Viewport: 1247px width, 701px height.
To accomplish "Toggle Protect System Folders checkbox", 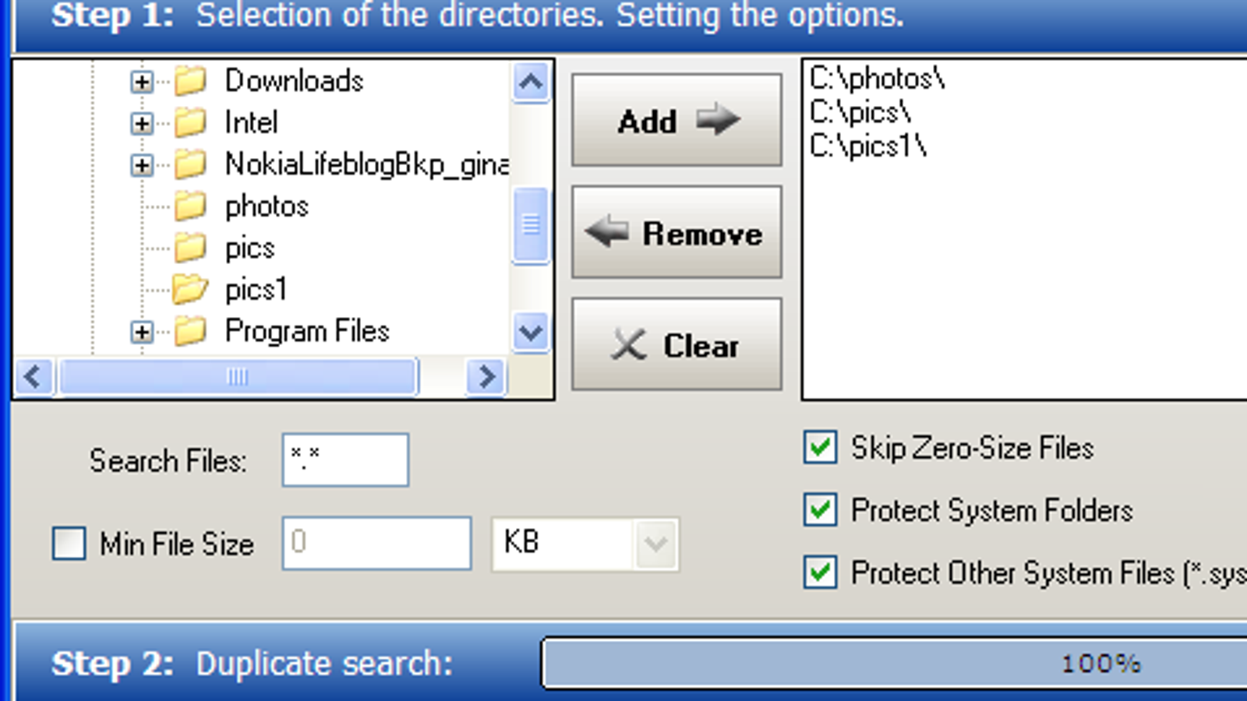I will (821, 510).
